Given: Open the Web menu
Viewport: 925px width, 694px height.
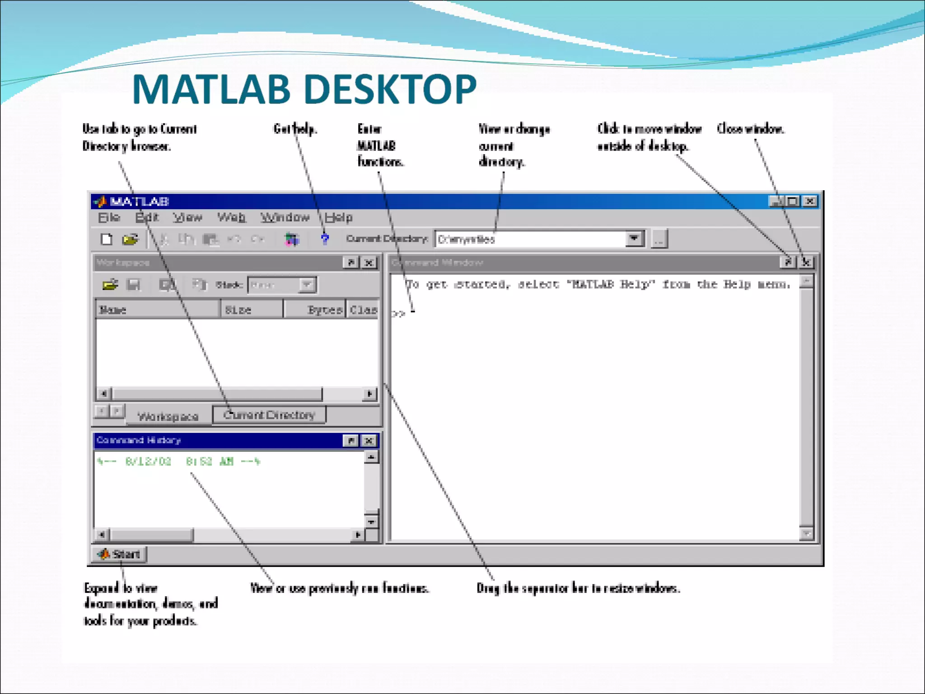Looking at the screenshot, I should (x=231, y=217).
